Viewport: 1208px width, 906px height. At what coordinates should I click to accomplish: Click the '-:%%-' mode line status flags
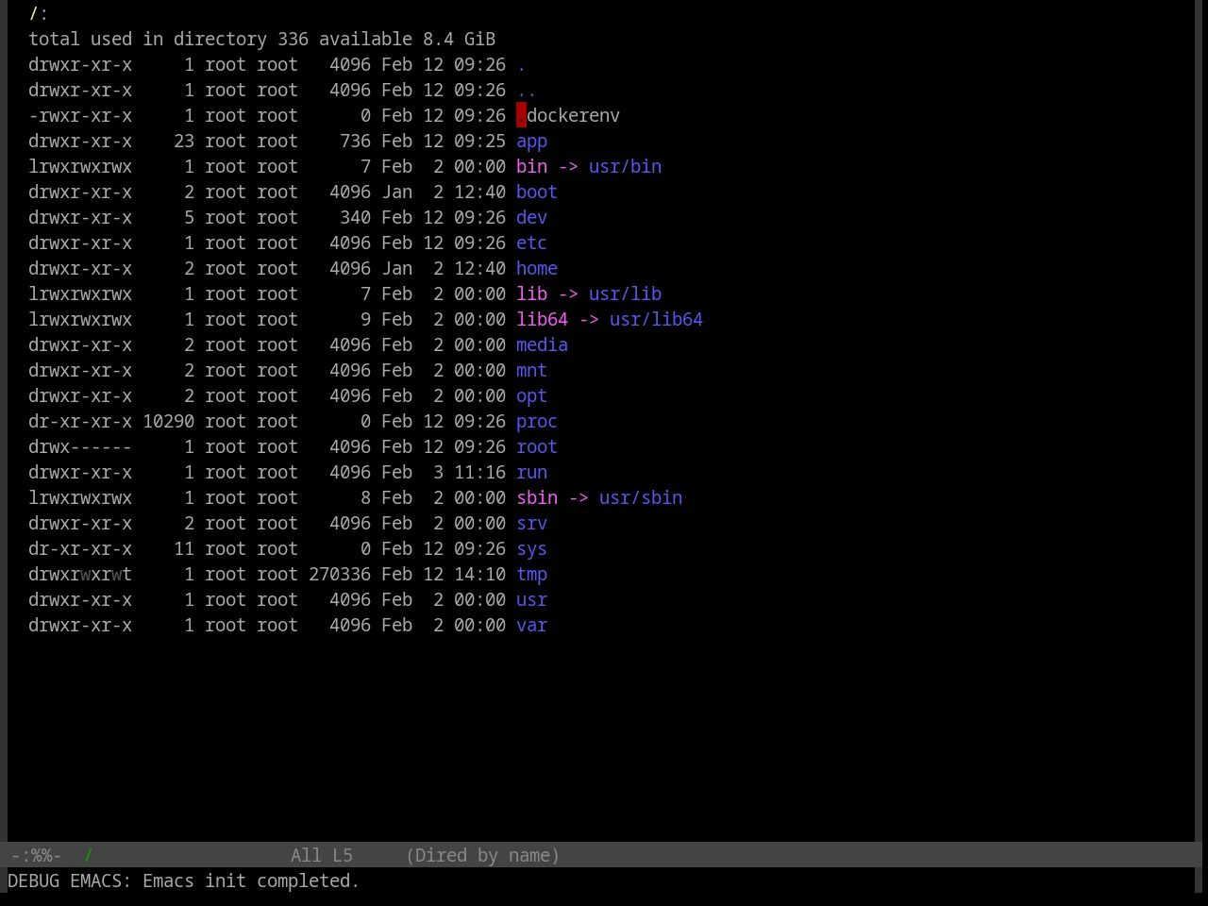coord(36,855)
